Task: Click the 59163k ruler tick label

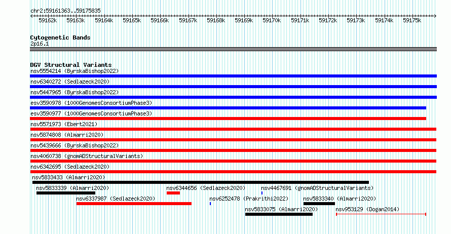Action: click(76, 20)
